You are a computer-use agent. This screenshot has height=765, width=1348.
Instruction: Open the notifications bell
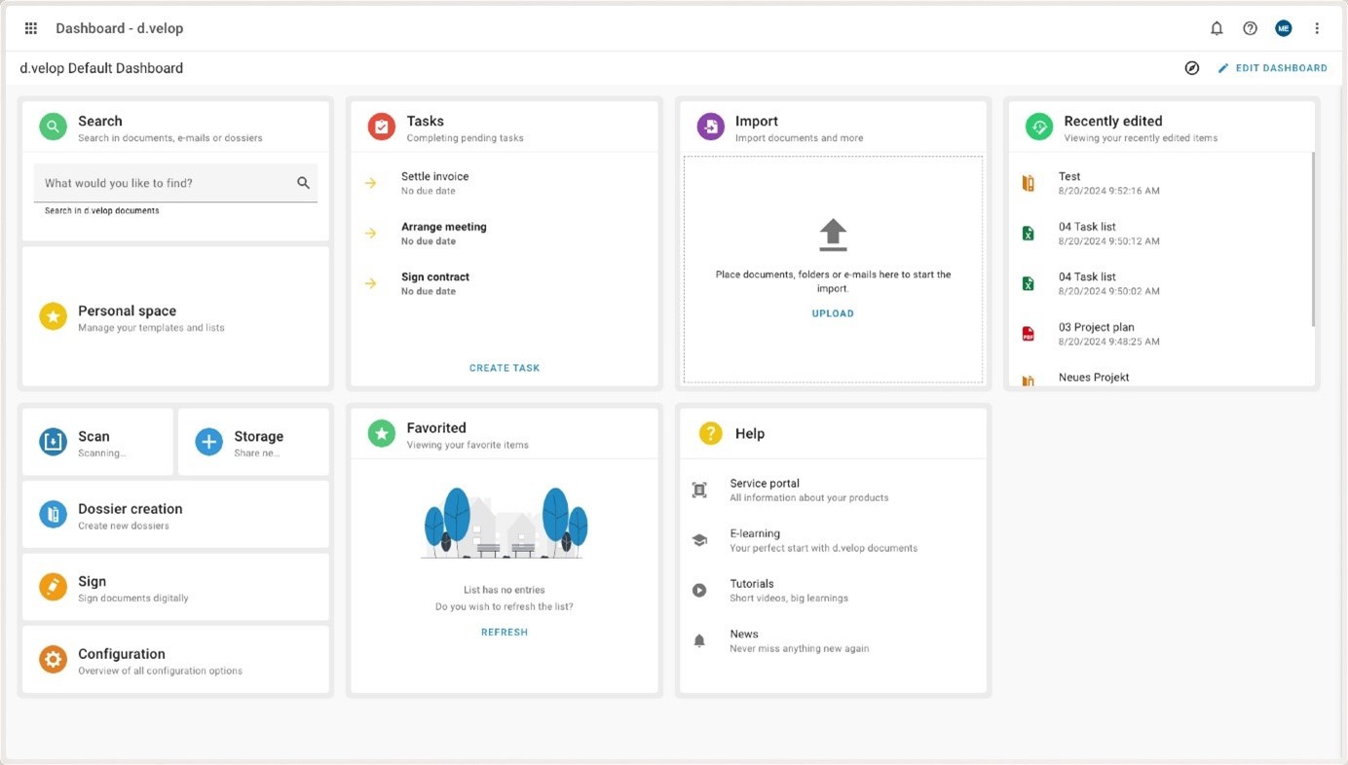pyautogui.click(x=1217, y=28)
